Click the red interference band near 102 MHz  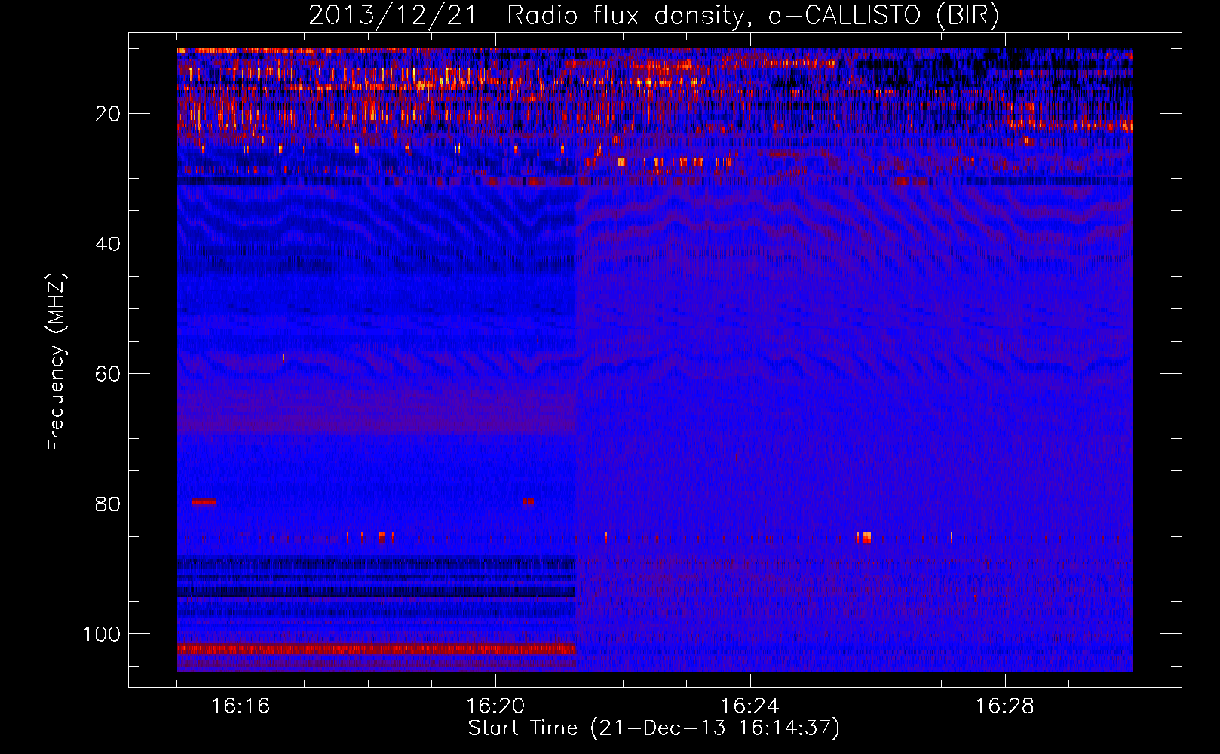(x=376, y=649)
